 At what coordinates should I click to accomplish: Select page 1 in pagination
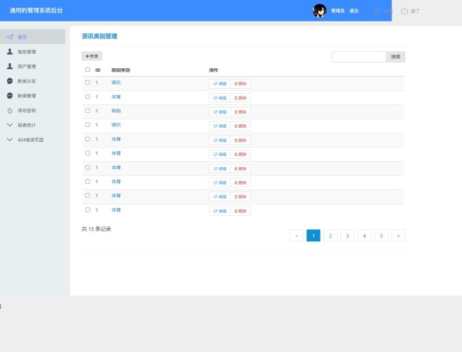[313, 236]
